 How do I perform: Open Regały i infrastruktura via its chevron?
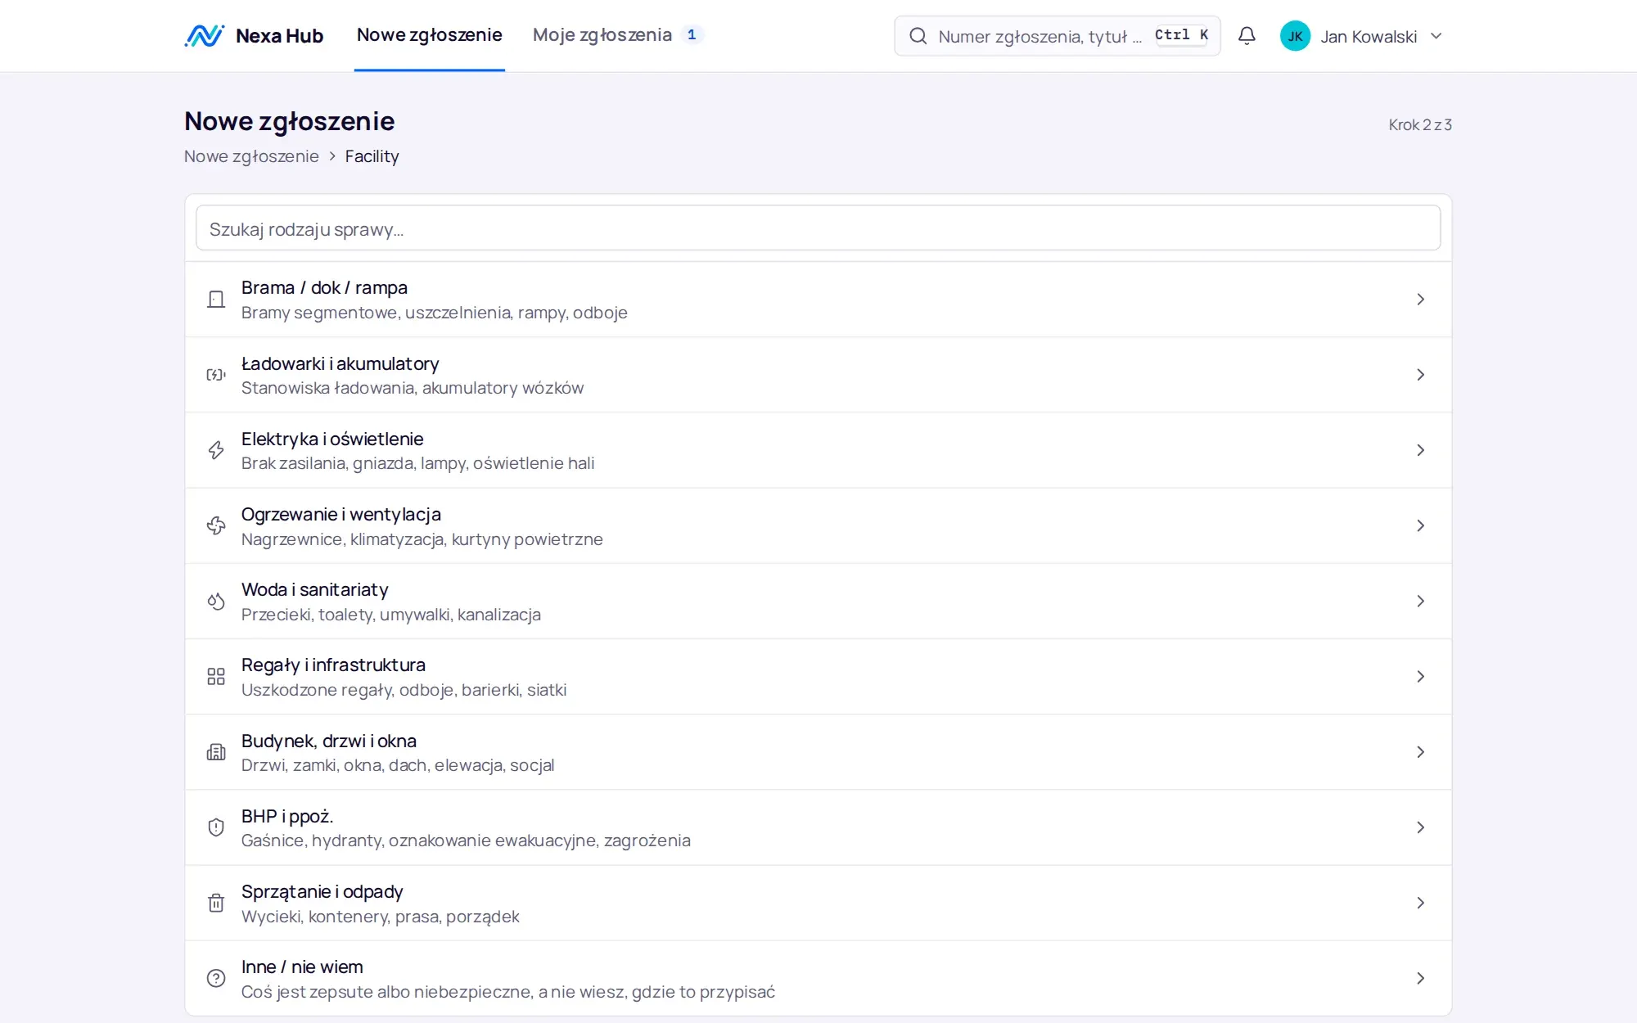point(1421,677)
